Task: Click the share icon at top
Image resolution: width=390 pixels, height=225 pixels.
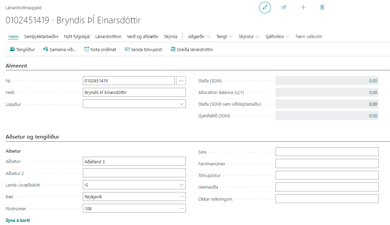Action: [x=284, y=7]
